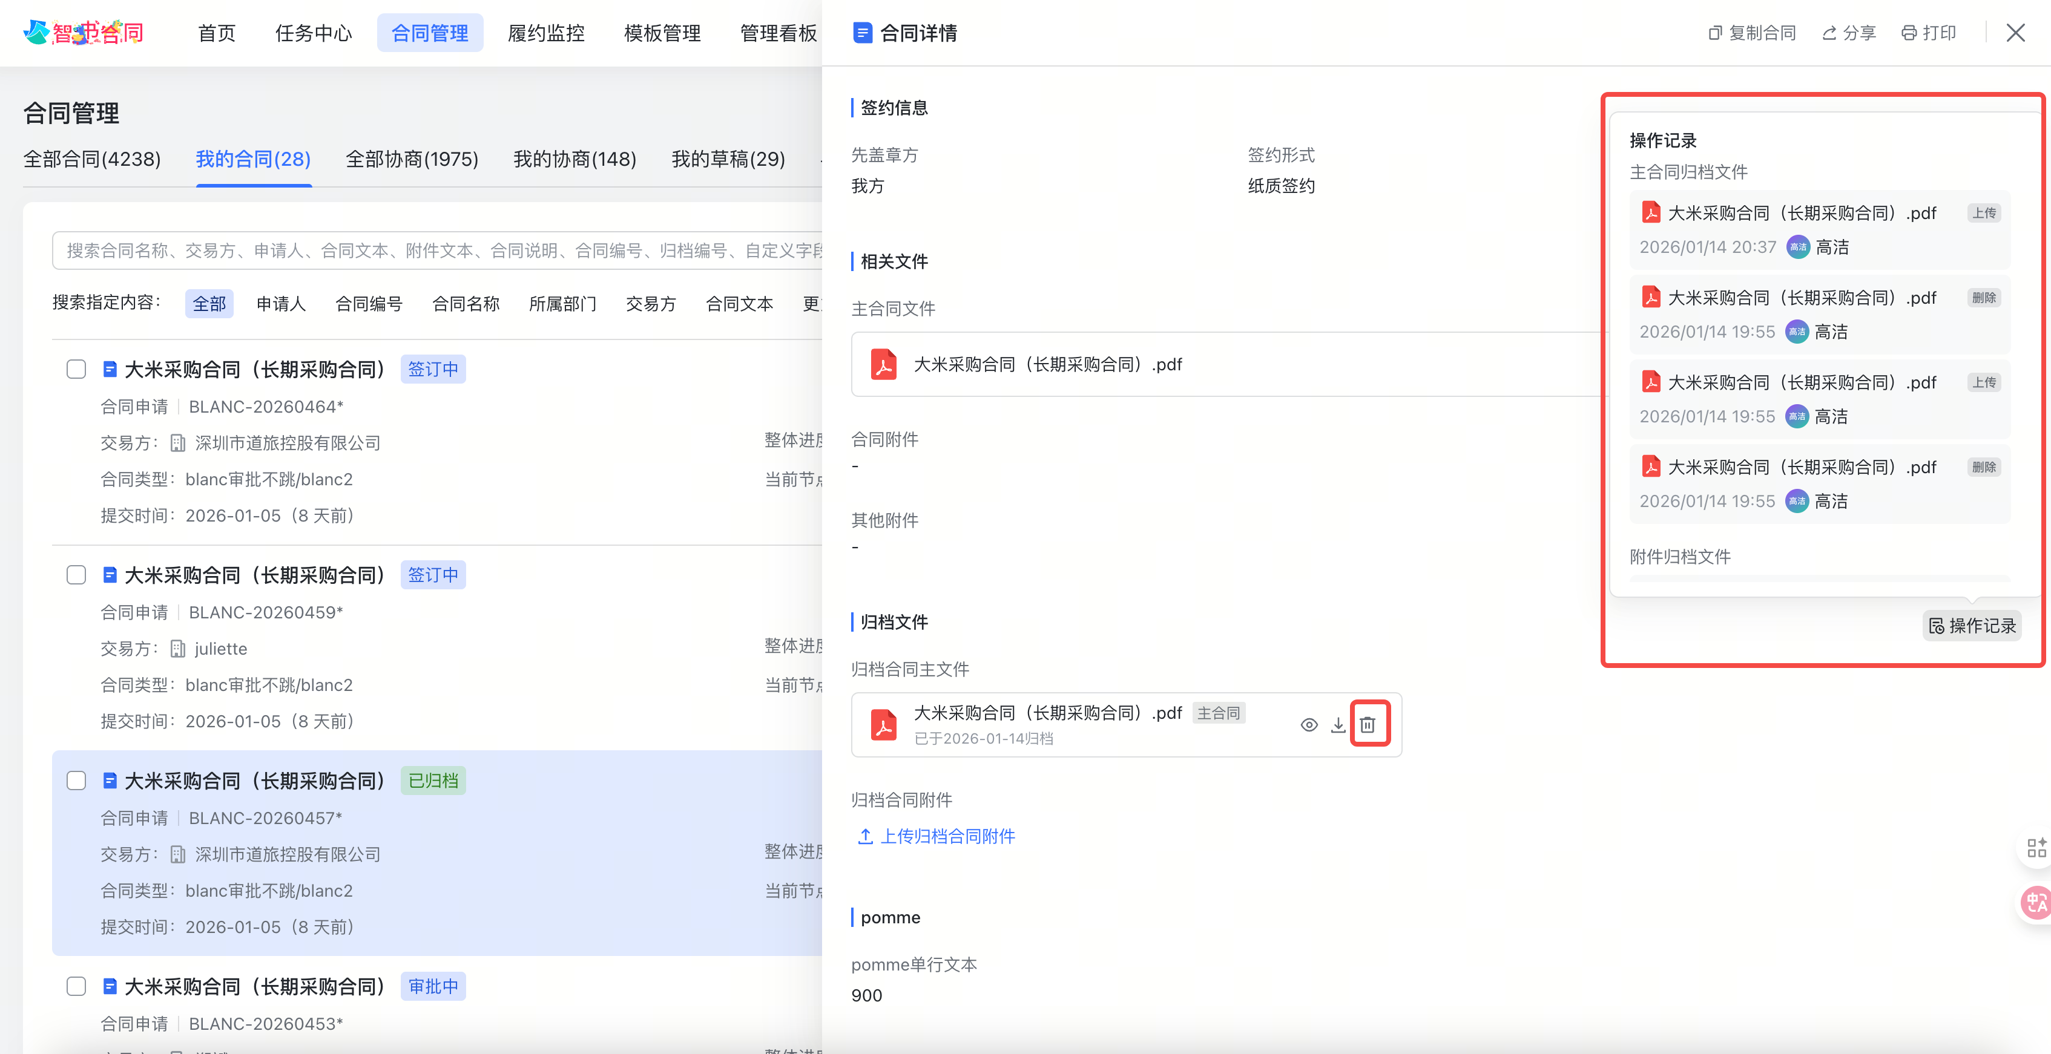Image resolution: width=2051 pixels, height=1054 pixels.
Task: Select 合同名称 as search scope
Action: point(466,303)
